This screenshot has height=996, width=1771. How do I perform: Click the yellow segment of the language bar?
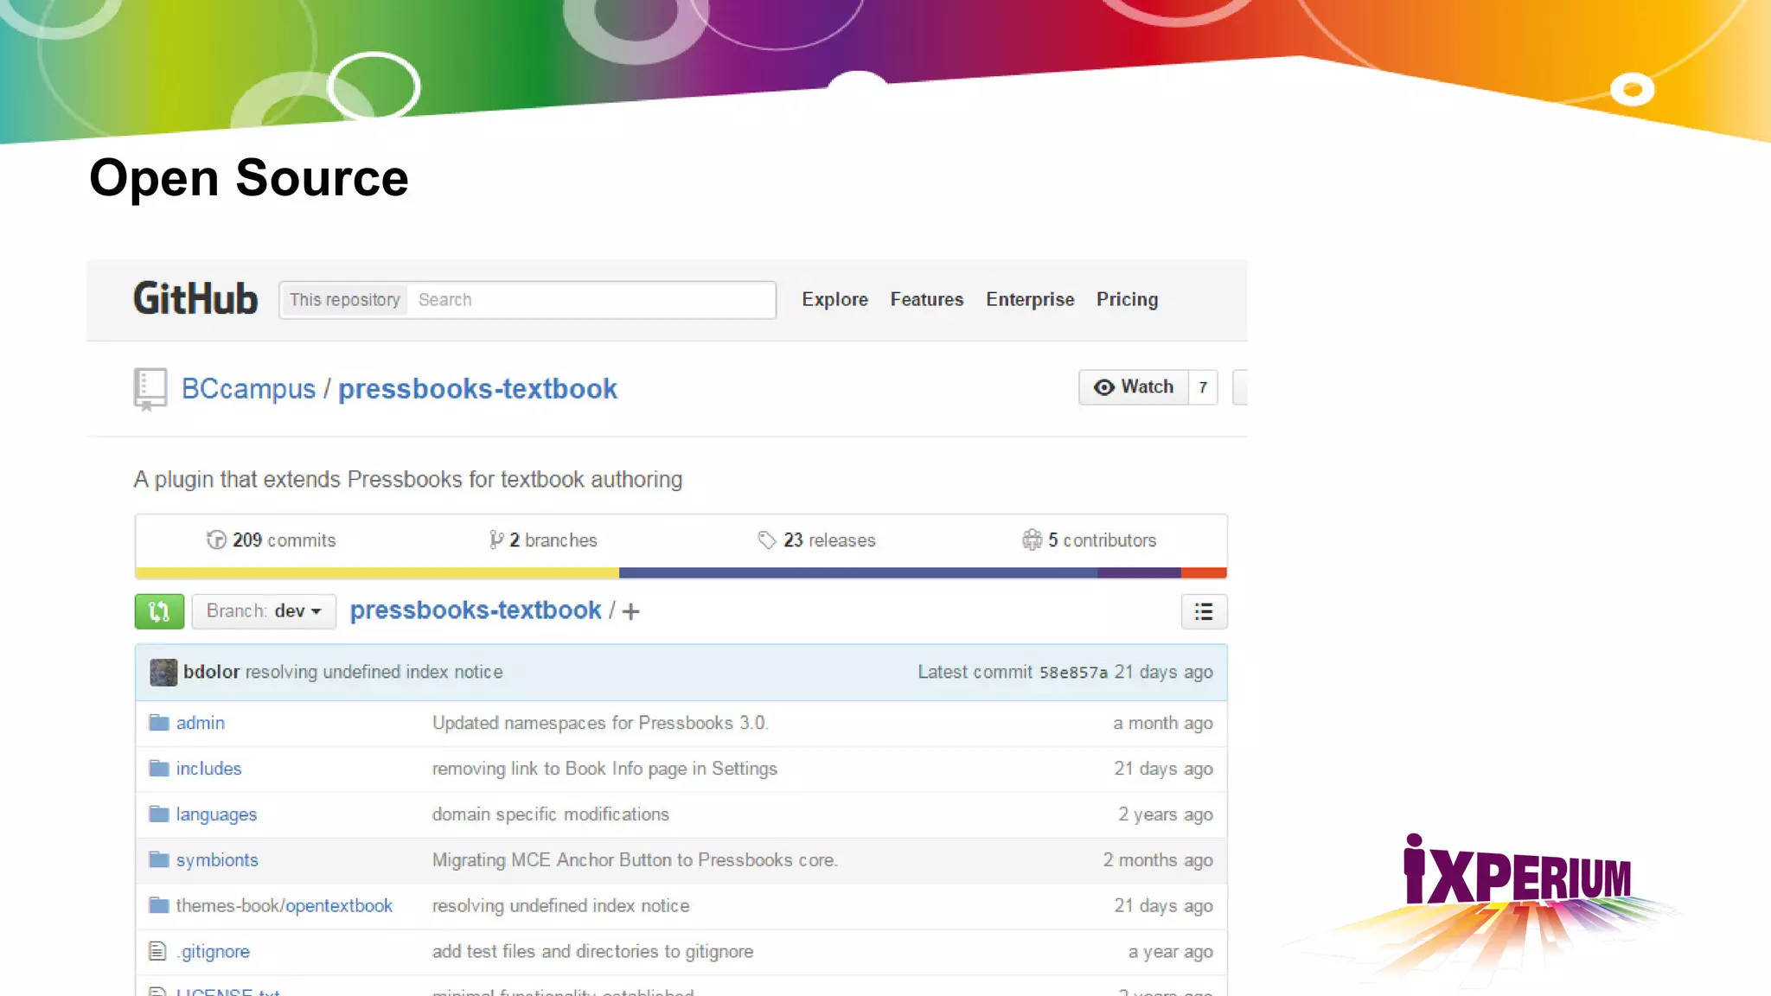[377, 572]
